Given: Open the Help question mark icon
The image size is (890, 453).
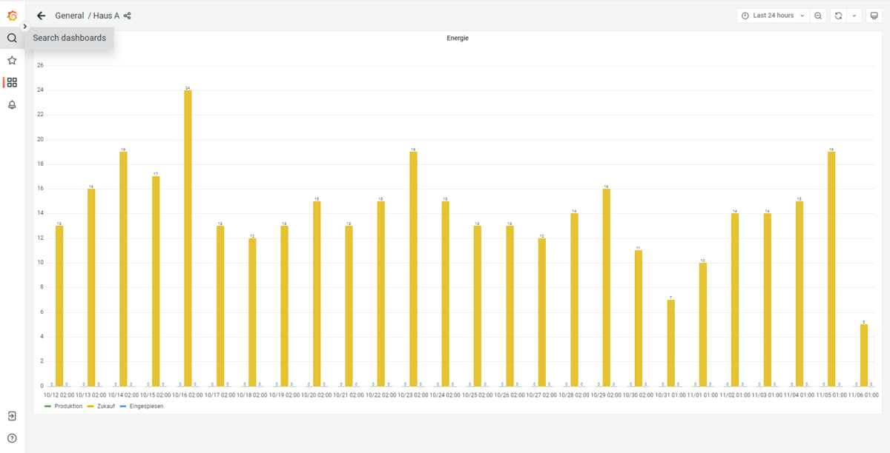Looking at the screenshot, I should tap(12, 438).
